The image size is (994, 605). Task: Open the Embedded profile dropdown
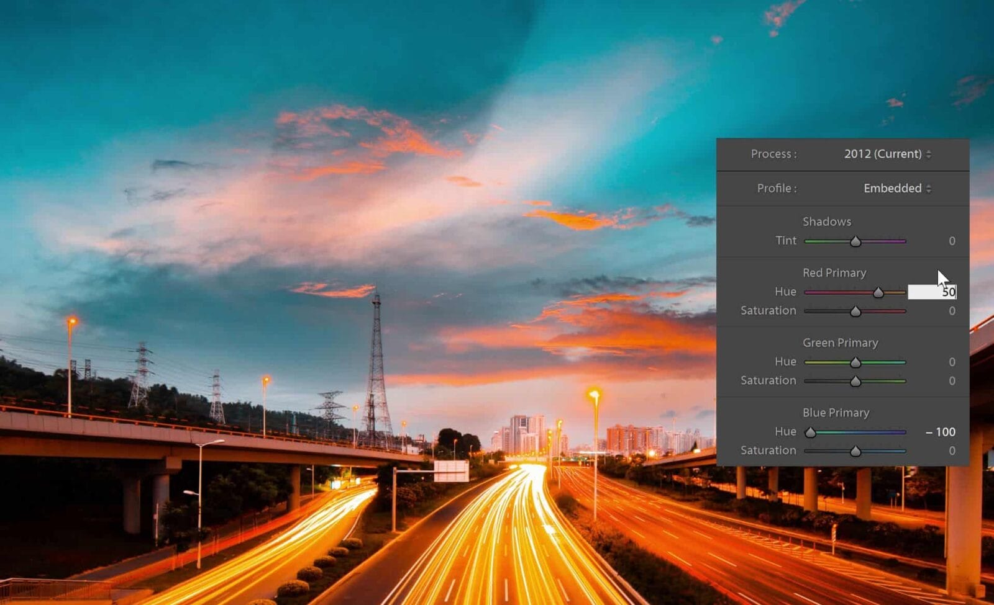pyautogui.click(x=896, y=188)
